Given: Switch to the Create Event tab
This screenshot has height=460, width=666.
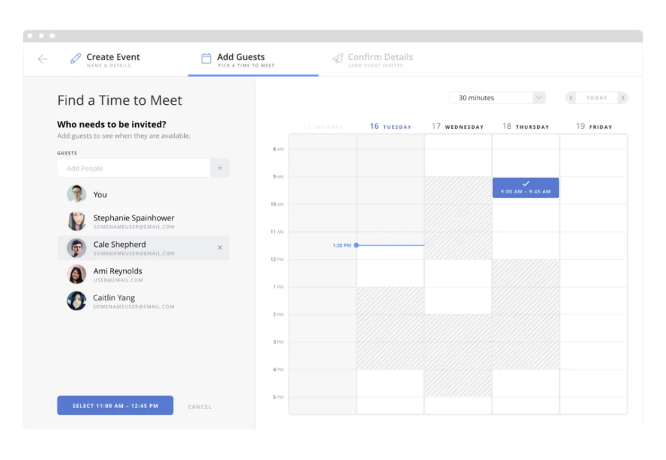Looking at the screenshot, I should coord(113,57).
